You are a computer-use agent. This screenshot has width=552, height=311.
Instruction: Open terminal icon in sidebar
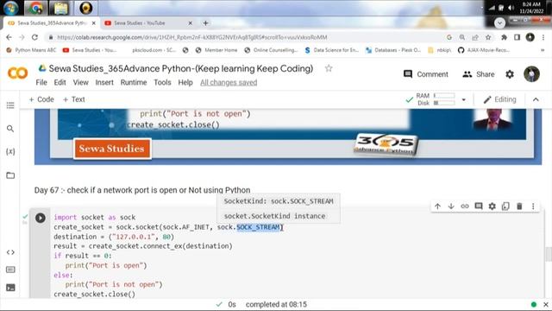tap(10, 288)
